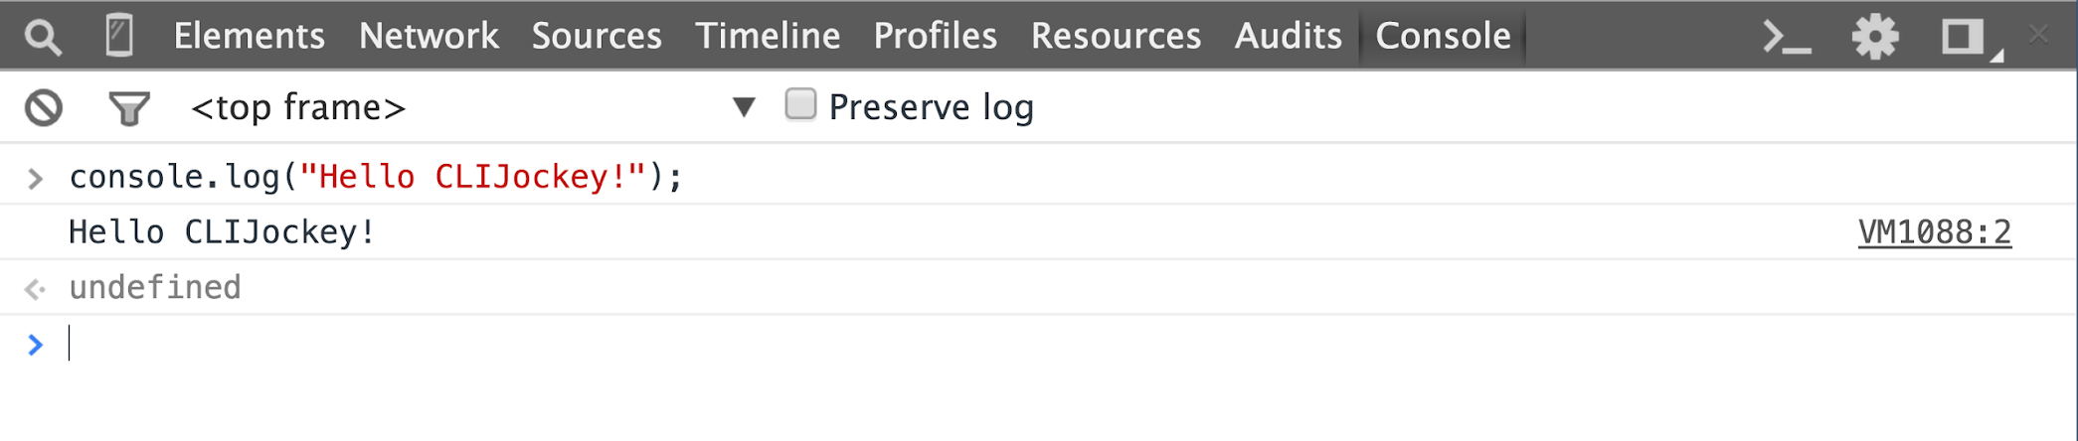Enable the Preserve log checkbox

click(x=800, y=104)
